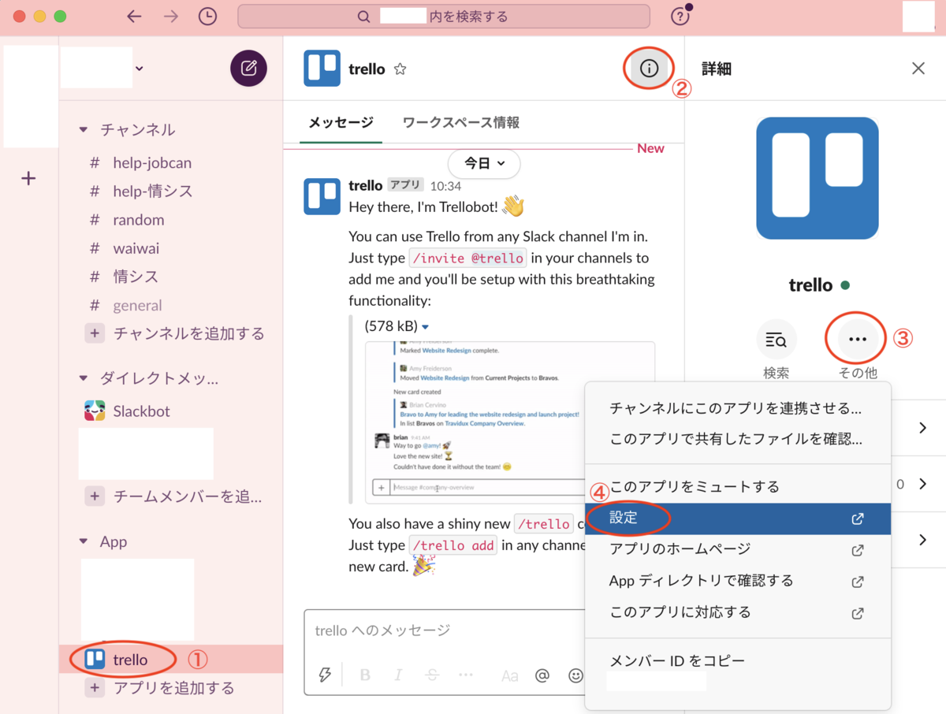Click アプリを追加する in the sidebar

(x=169, y=687)
